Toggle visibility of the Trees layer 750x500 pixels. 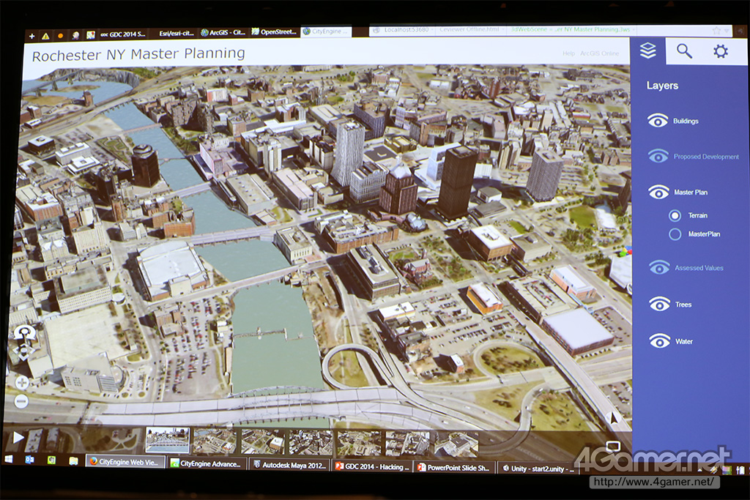click(x=659, y=304)
